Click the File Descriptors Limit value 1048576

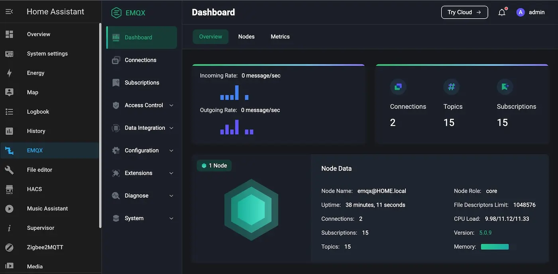click(525, 205)
